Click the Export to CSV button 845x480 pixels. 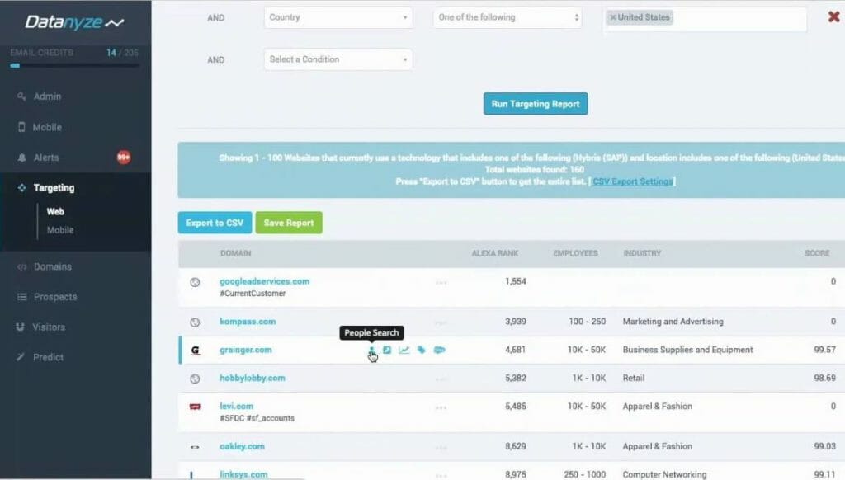[x=215, y=223]
